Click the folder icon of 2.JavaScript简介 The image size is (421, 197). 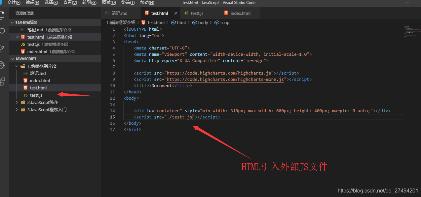point(23,102)
